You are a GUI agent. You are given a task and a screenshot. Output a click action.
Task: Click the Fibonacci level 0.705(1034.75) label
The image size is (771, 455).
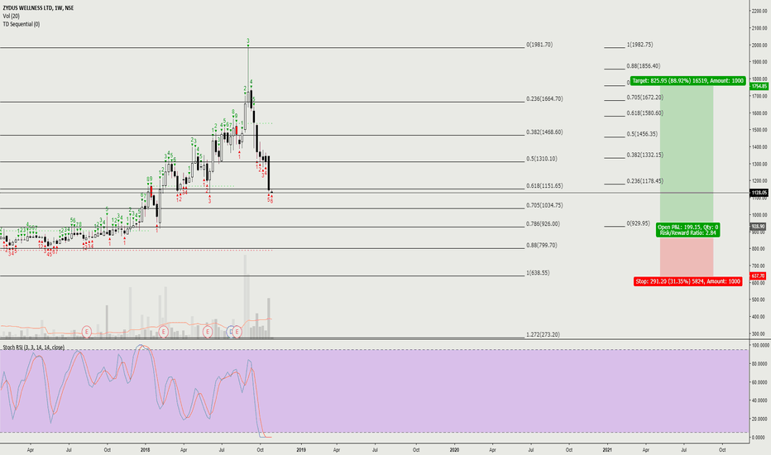[544, 205]
